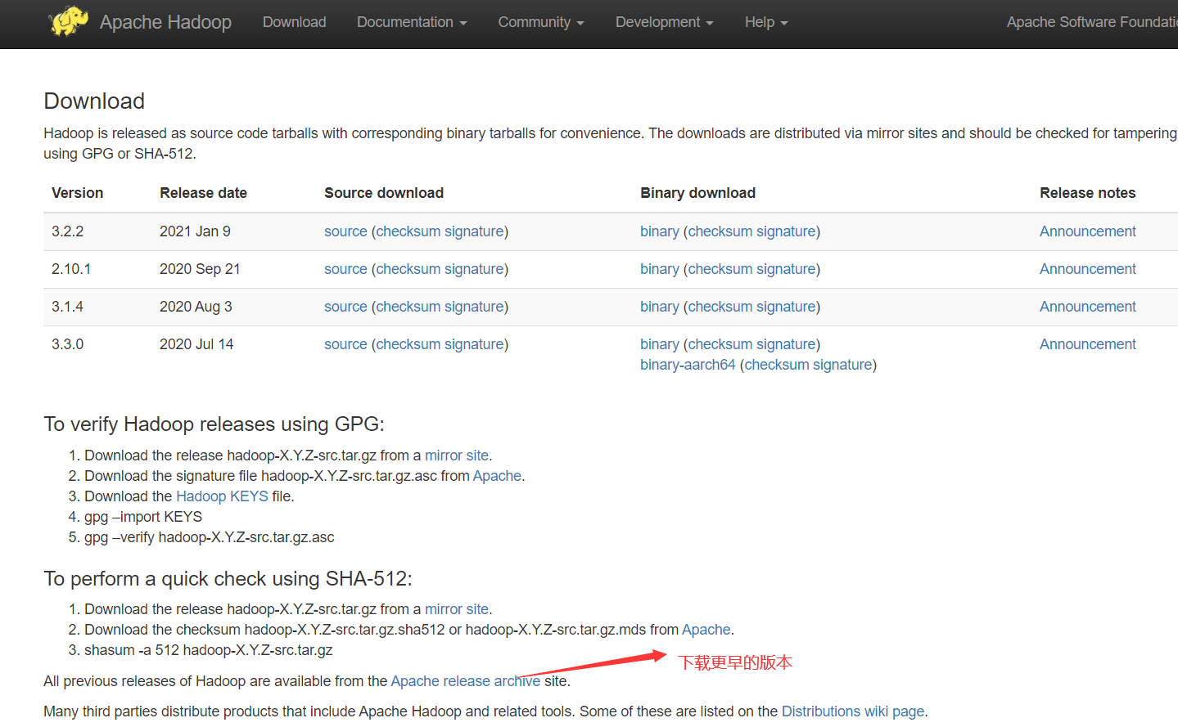Screen dimensions: 1178x727
Task: Download the 3.3.0 binary tarball
Action: click(660, 344)
